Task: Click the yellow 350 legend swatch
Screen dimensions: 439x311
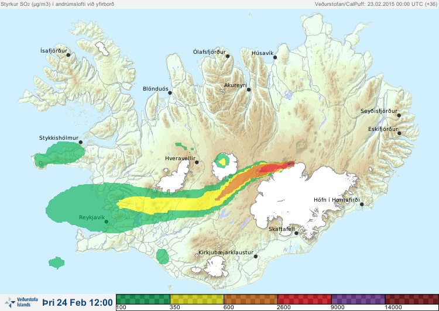Action: click(197, 299)
